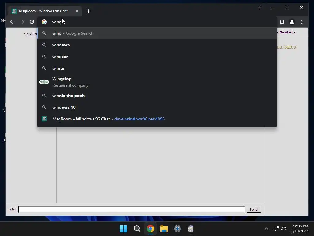Click the Members heading in sidebar
The width and height of the screenshot is (314, 236).
[x=287, y=32]
